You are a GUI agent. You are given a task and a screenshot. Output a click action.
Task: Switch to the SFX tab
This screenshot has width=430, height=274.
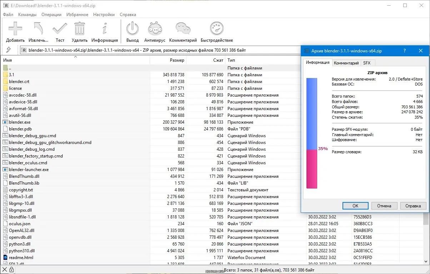367,63
